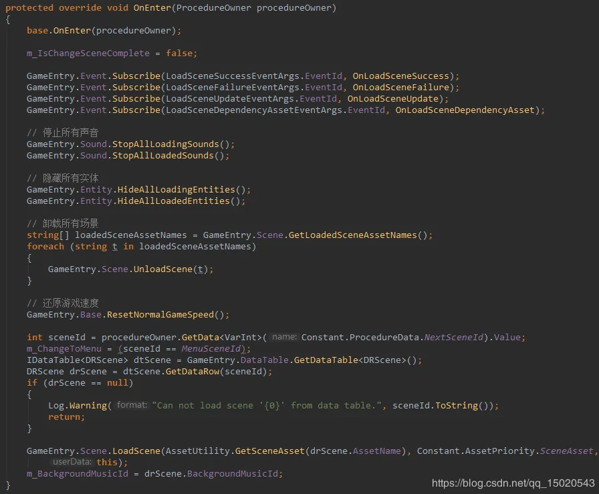The width and height of the screenshot is (599, 494).
Task: Select LoadSceneUpdateEventArgs
Action: pyautogui.click(x=230, y=98)
